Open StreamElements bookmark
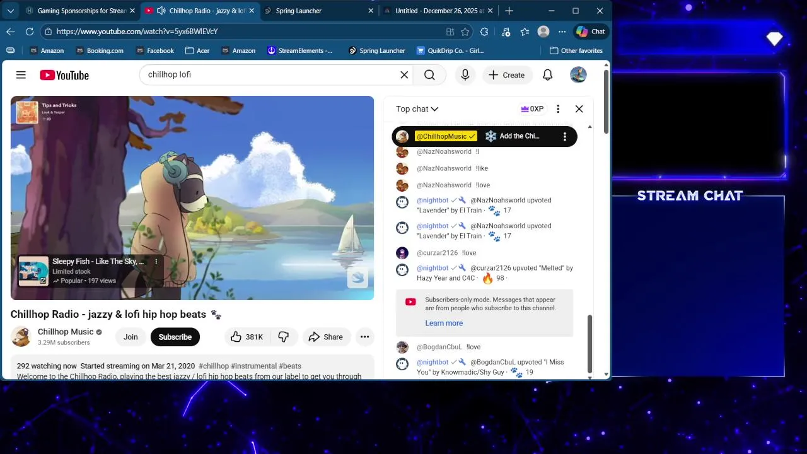 [x=300, y=50]
